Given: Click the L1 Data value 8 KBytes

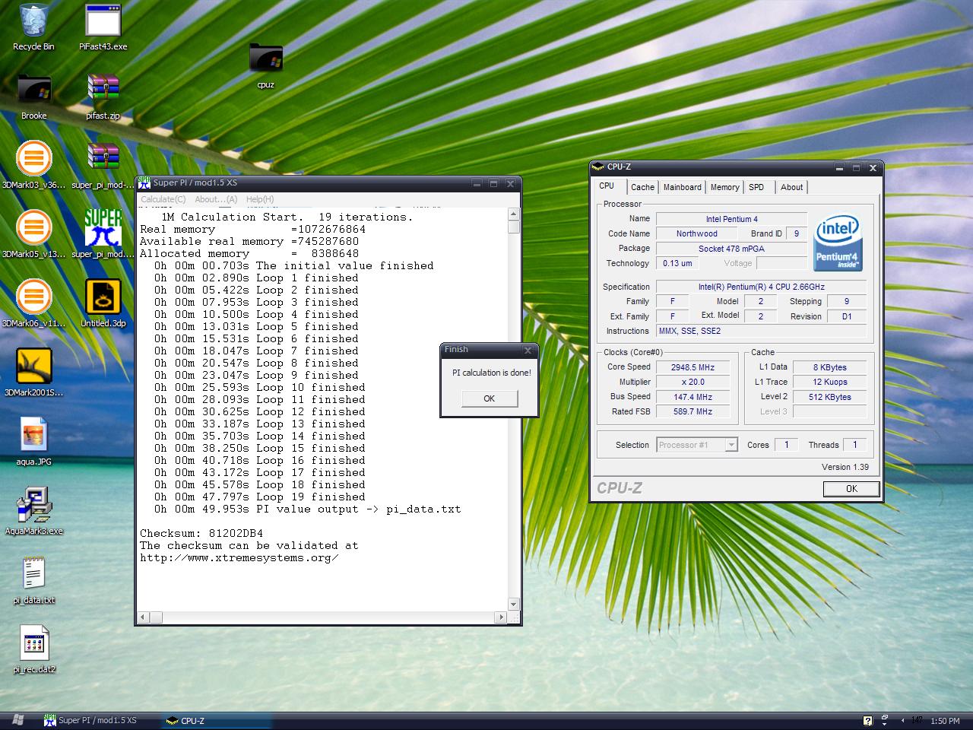Looking at the screenshot, I should coord(829,367).
